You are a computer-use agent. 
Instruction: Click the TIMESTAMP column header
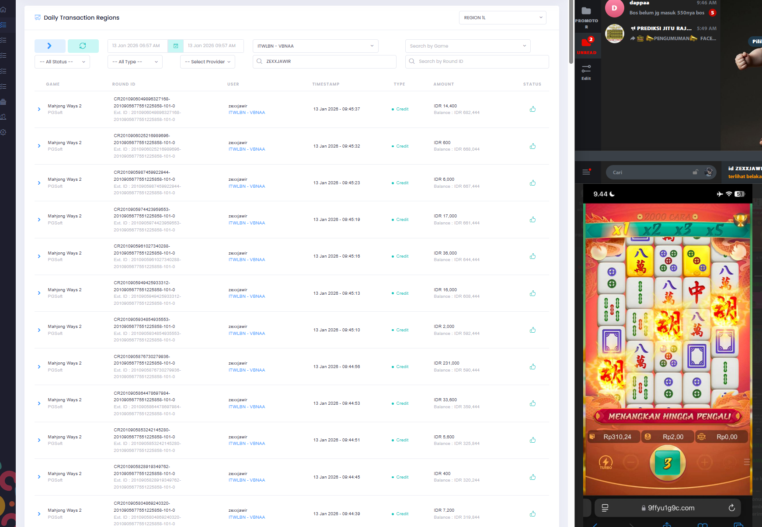pos(326,84)
